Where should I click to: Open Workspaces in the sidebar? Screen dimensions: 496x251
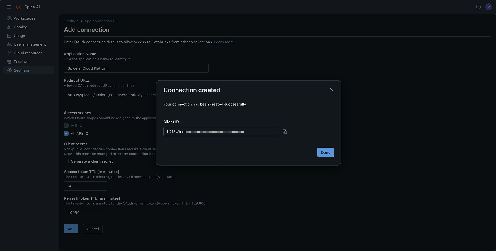click(24, 18)
